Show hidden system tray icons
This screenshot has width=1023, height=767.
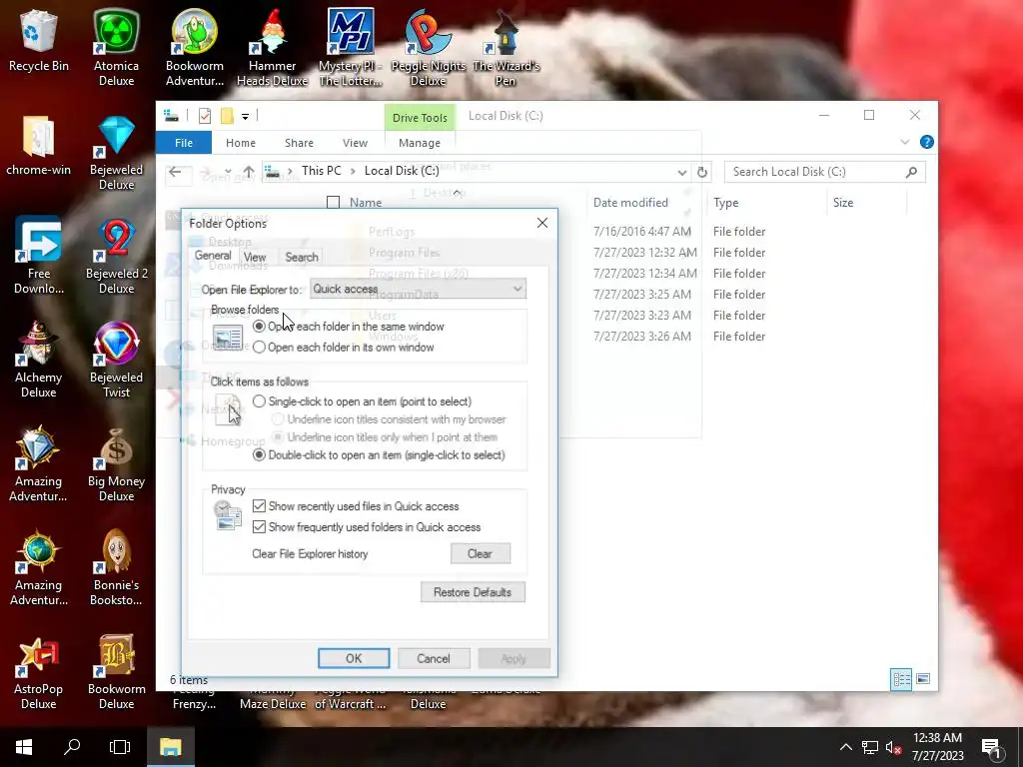click(x=845, y=747)
